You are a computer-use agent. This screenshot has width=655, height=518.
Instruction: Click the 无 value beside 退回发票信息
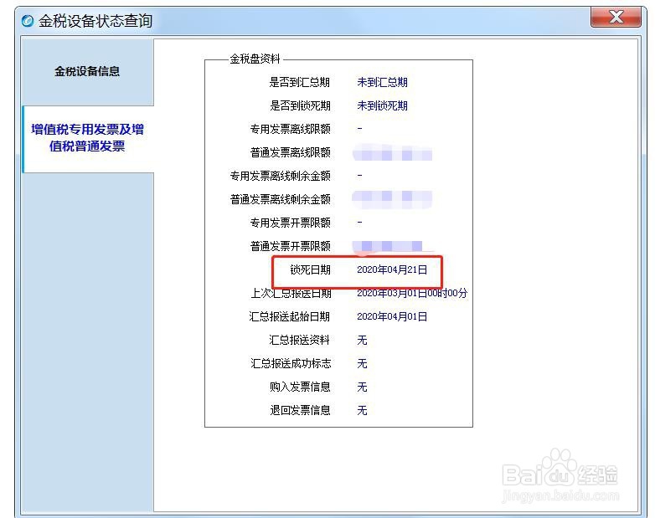point(362,410)
